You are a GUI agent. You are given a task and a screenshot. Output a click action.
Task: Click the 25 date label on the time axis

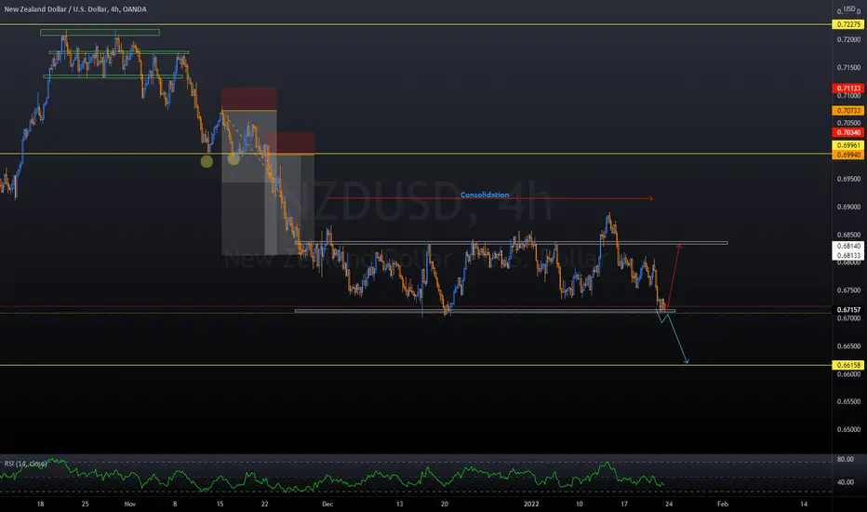pos(86,505)
